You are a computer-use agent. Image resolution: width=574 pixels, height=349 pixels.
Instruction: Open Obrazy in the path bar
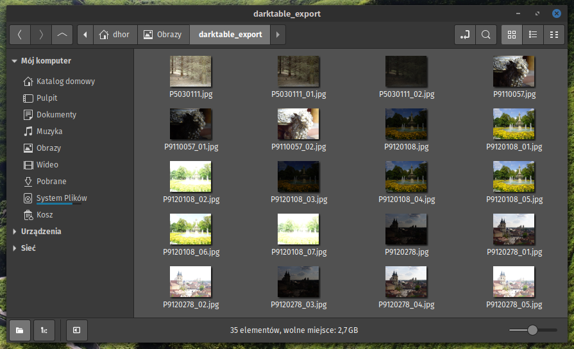(x=164, y=35)
